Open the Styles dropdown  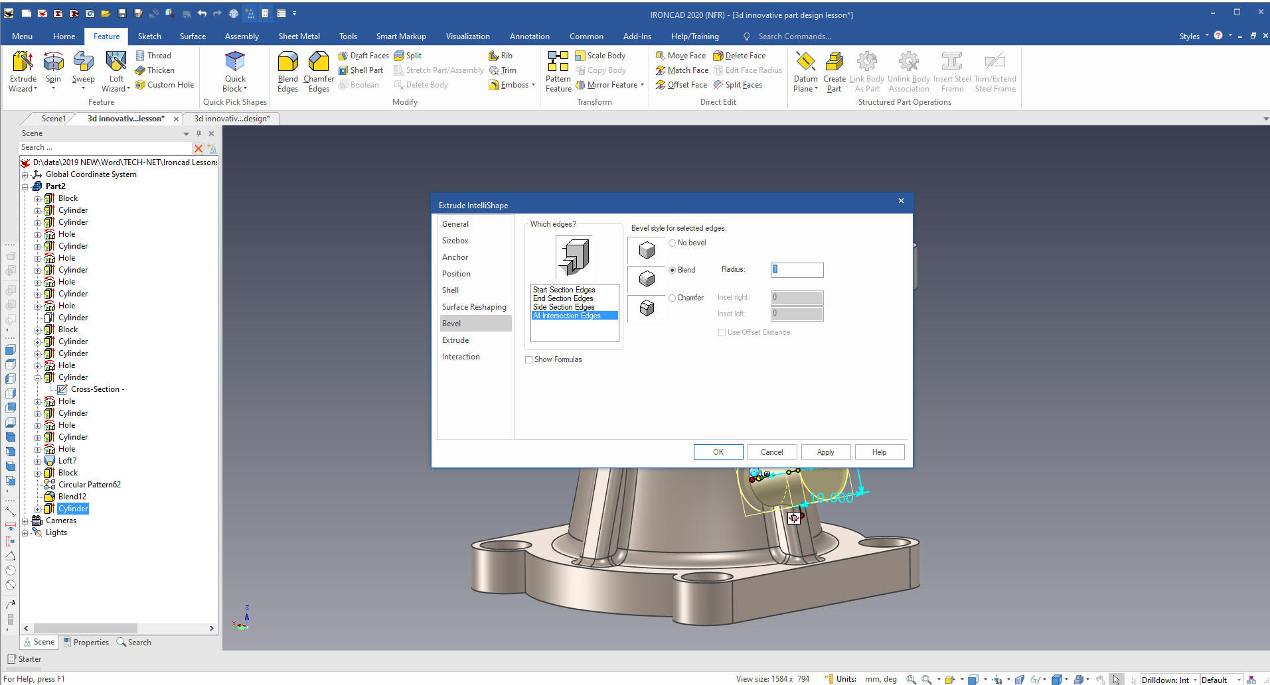[x=1194, y=36]
